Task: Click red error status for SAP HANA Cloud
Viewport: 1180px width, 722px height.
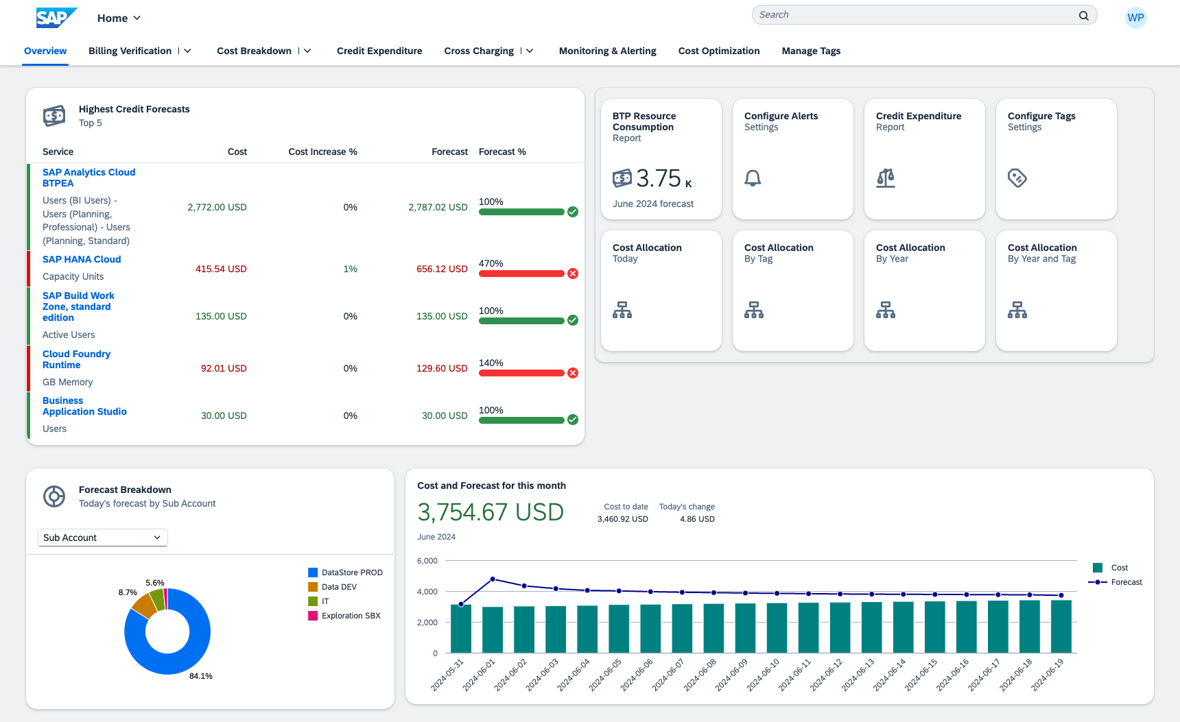Action: coord(573,274)
